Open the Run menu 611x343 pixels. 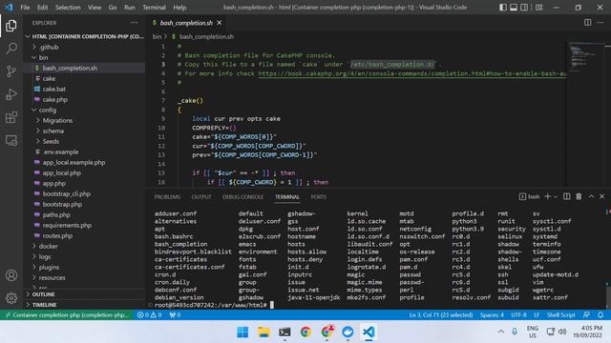[x=130, y=8]
